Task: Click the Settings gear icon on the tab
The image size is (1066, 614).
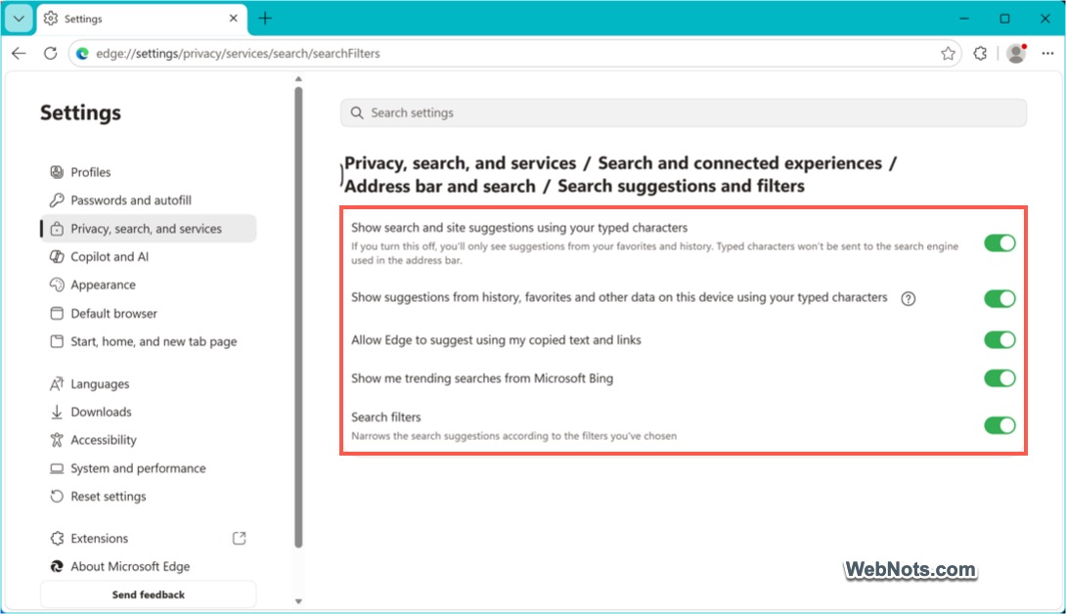Action: 51,19
